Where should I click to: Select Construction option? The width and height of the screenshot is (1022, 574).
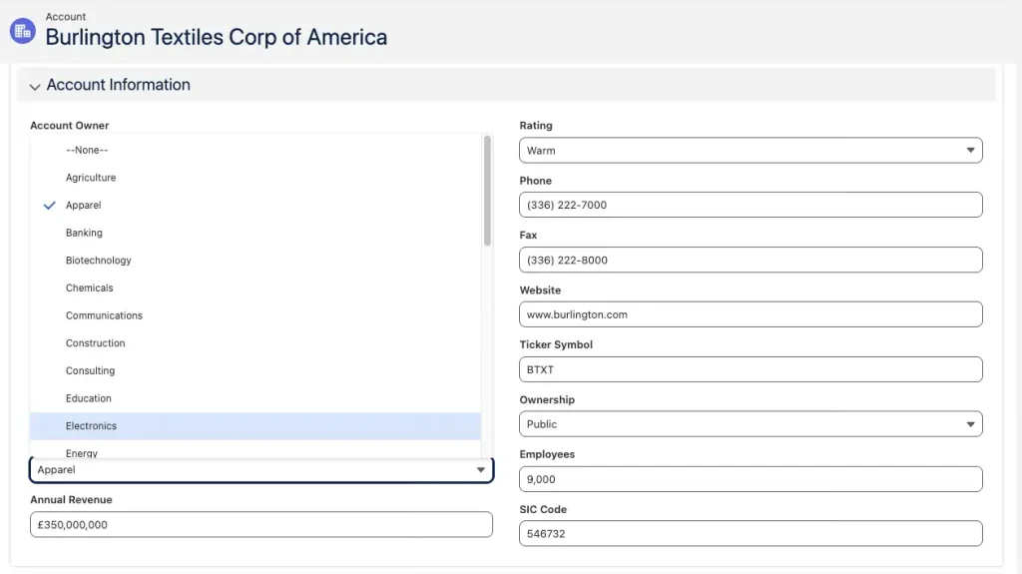click(255, 343)
